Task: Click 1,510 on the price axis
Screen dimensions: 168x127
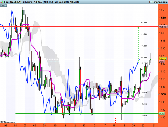Action: pos(162,79)
